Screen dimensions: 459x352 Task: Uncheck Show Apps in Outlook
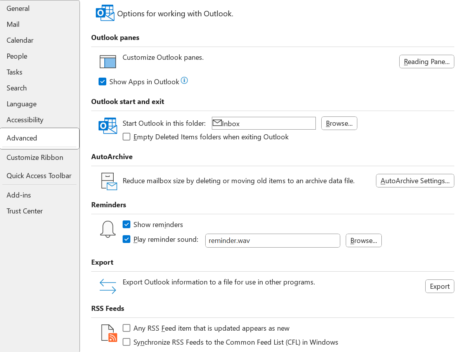coord(102,81)
